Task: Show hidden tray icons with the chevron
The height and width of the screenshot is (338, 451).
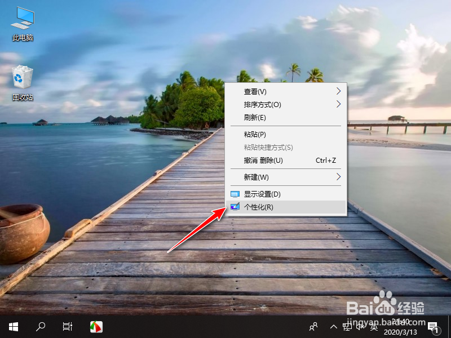Action: coord(334,327)
